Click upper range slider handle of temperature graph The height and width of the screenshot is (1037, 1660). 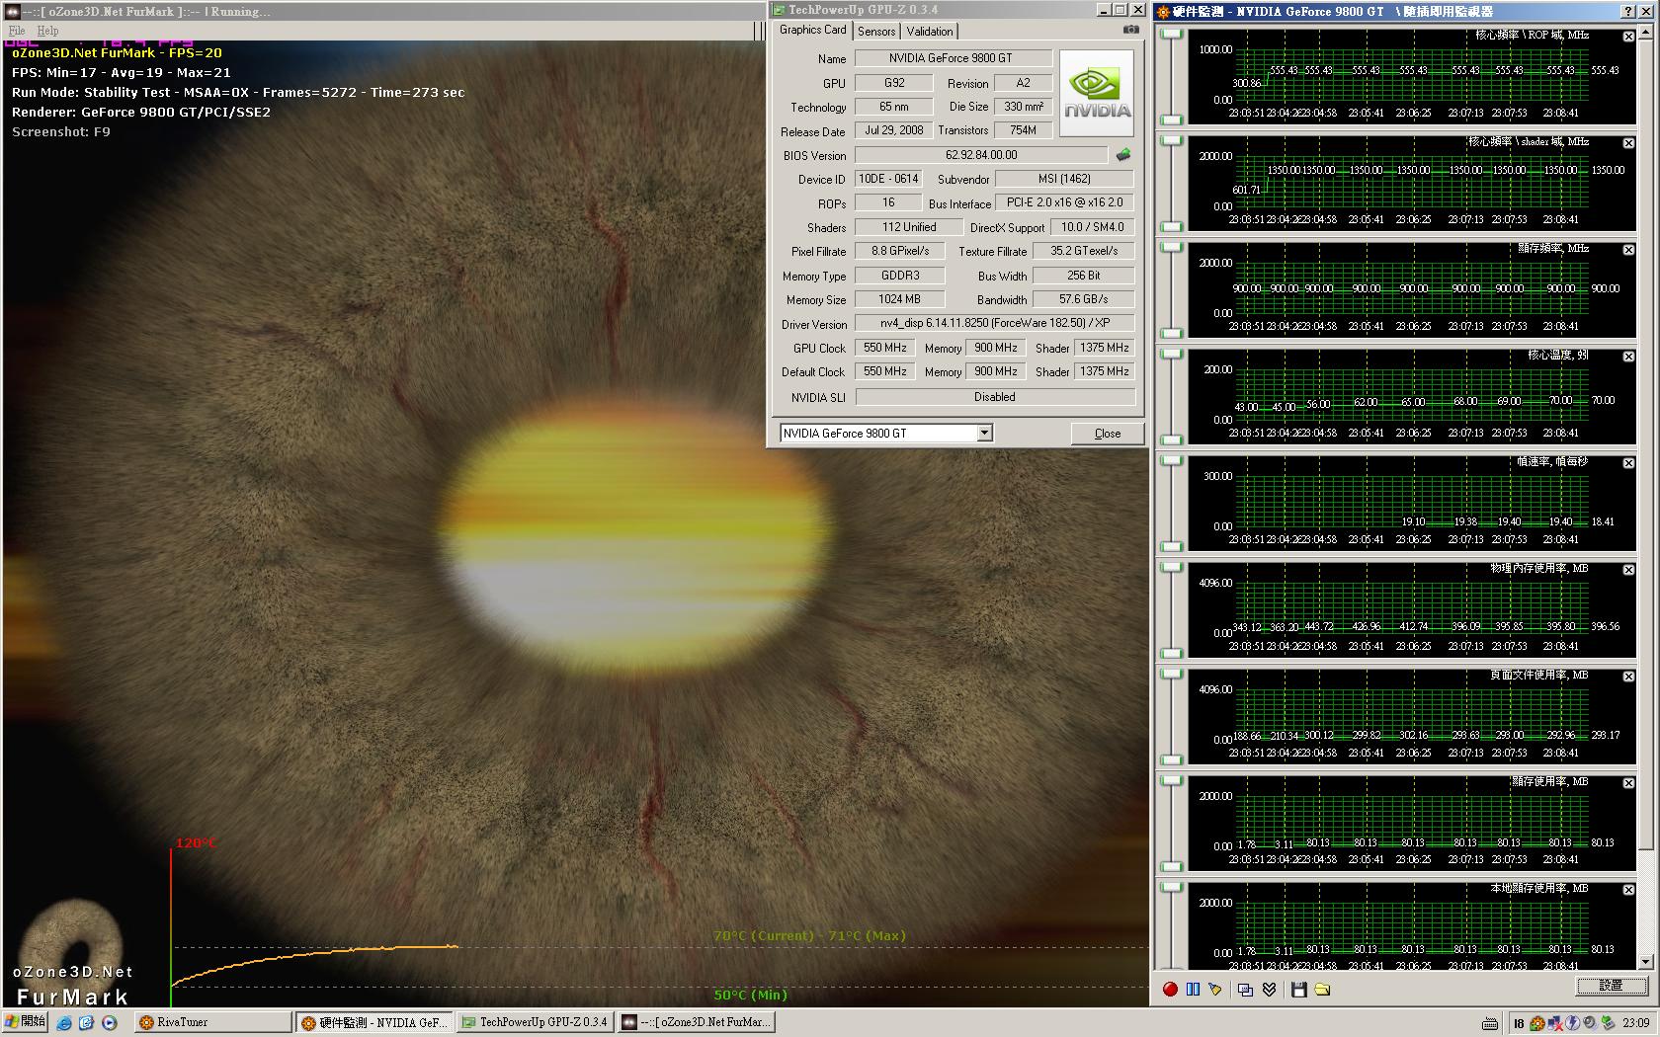click(x=1171, y=355)
